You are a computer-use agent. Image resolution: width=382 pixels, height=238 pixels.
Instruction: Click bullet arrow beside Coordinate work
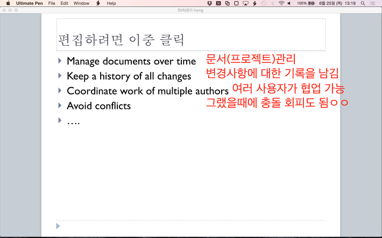tap(60, 91)
